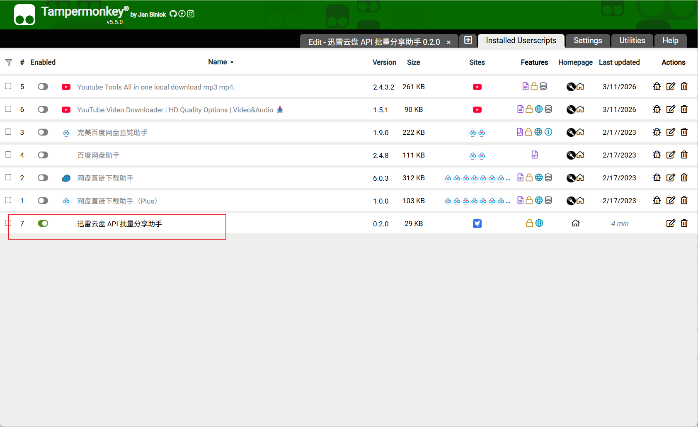
Task: Add a new script with the plus tab
Action: [x=468, y=40]
